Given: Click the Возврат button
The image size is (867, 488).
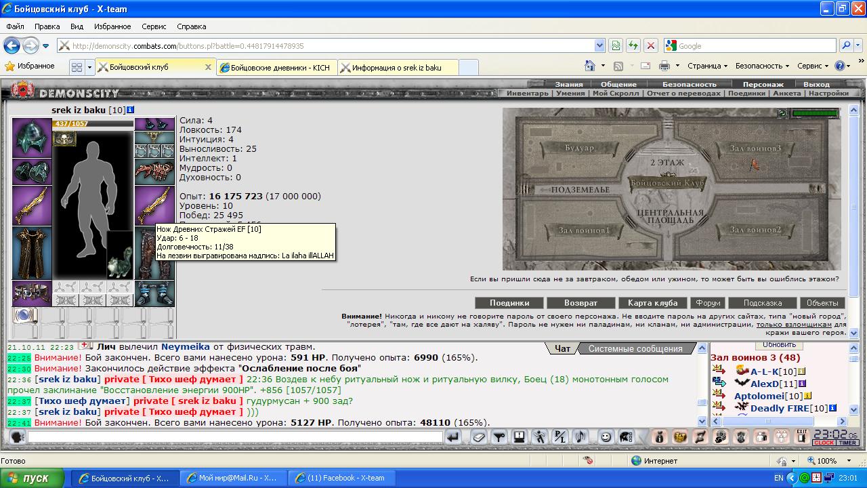Looking at the screenshot, I should [581, 303].
